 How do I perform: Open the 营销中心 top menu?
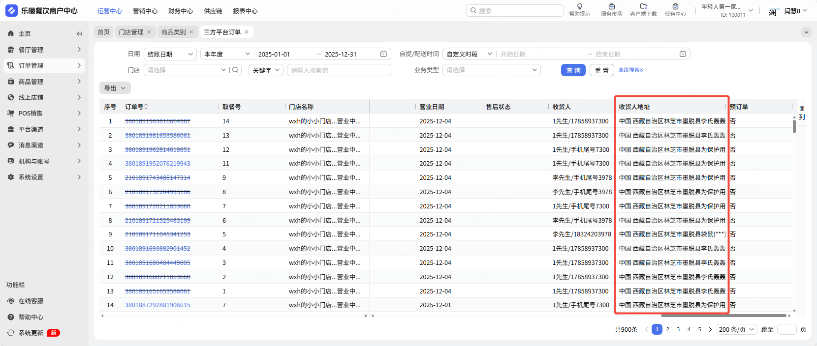[x=145, y=11]
